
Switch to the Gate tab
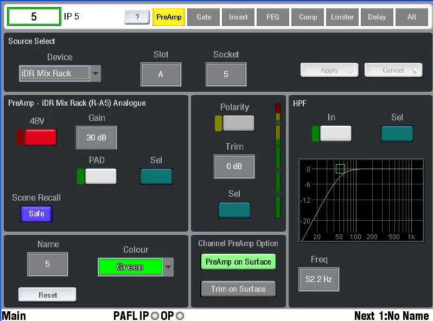click(x=203, y=17)
